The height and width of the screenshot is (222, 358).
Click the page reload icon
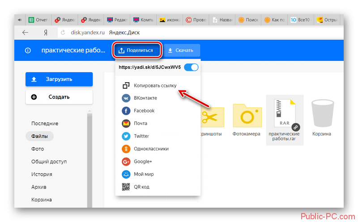click(63, 33)
